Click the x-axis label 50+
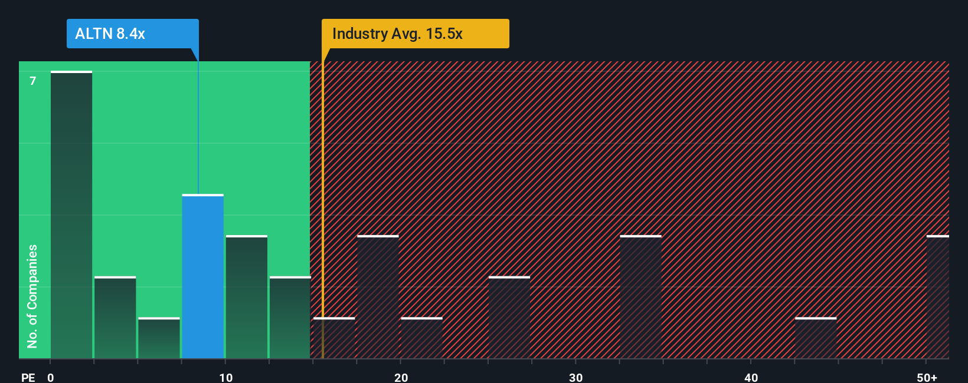968x383 pixels. click(x=927, y=377)
